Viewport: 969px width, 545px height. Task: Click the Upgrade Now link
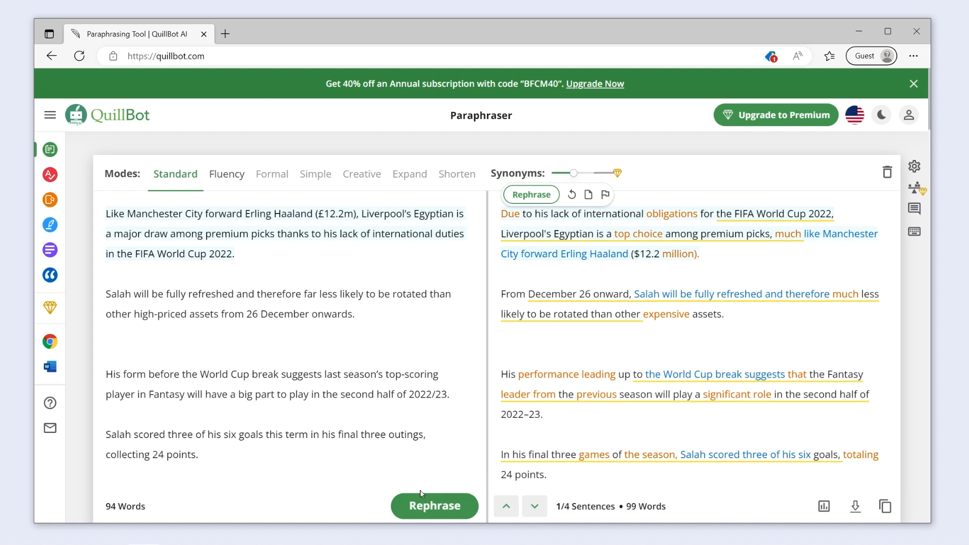click(595, 84)
